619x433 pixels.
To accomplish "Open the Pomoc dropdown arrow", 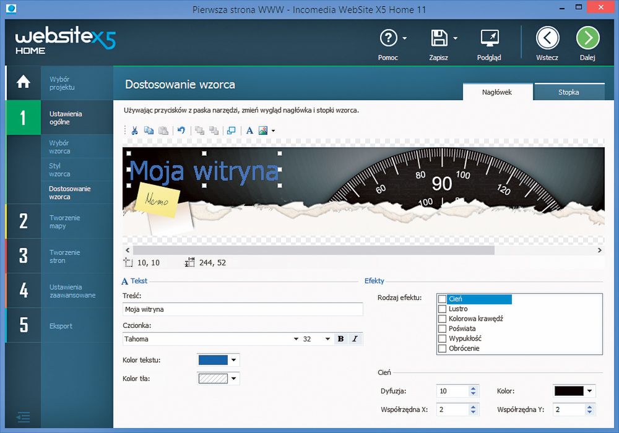I will point(405,38).
